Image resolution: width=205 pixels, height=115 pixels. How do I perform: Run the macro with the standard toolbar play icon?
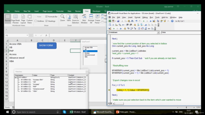[144, 21]
